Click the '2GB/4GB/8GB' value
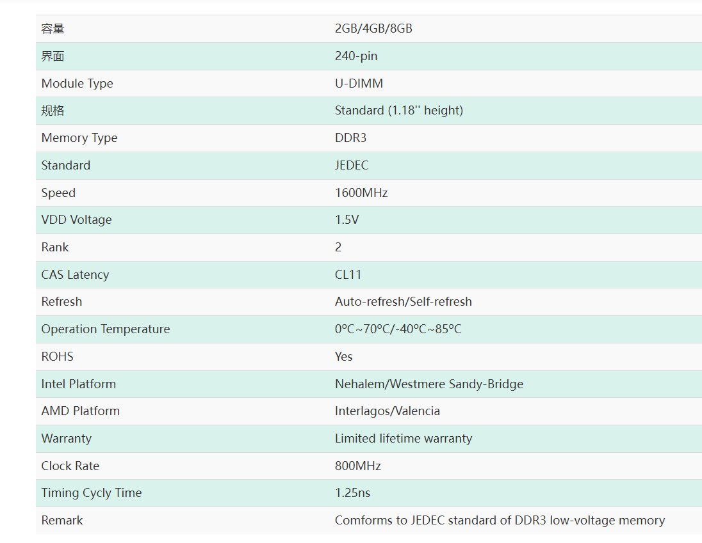The height and width of the screenshot is (543, 702). pos(373,29)
